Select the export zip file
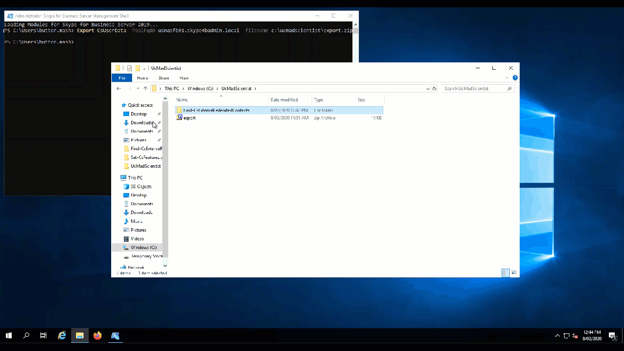Viewport: 624px width, 351px height. point(279,118)
